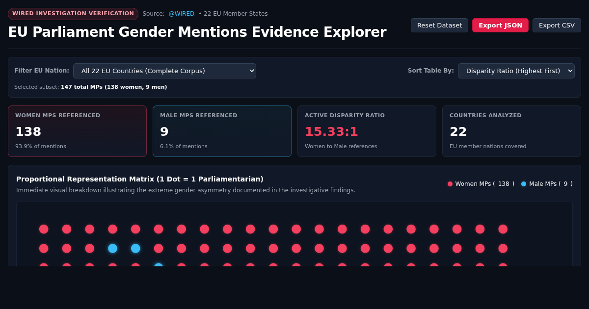Image resolution: width=589 pixels, height=309 pixels.
Task: Click the Proportional Representation Matrix heading
Action: [140, 179]
